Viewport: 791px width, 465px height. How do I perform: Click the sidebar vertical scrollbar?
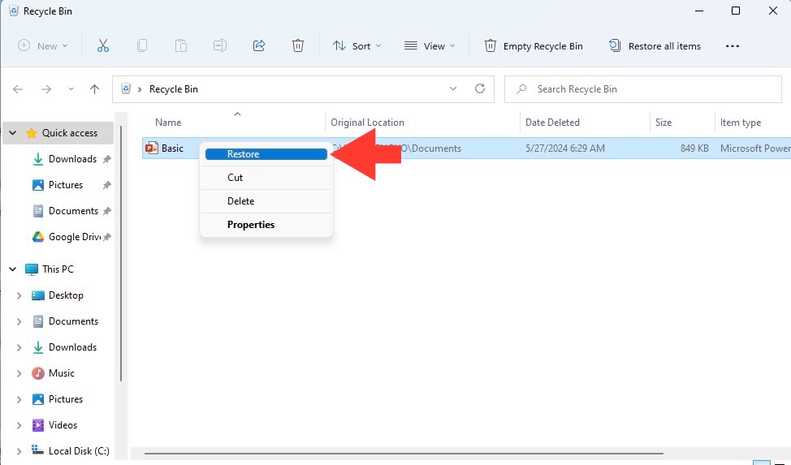pyautogui.click(x=121, y=254)
